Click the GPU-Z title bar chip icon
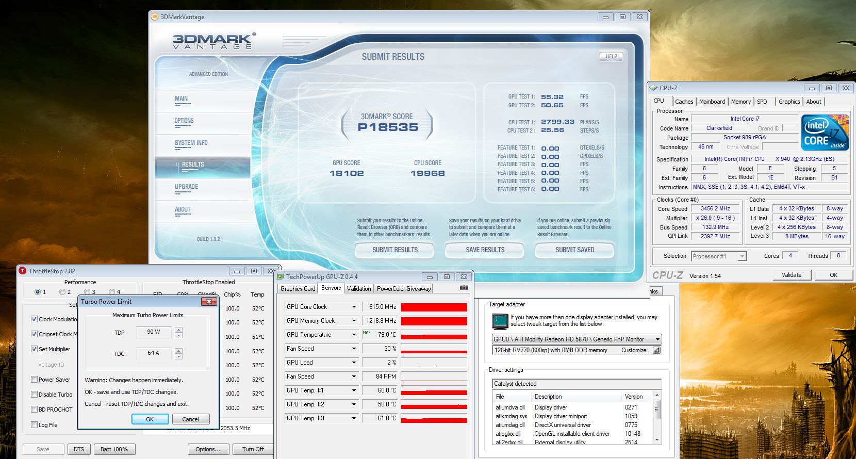856x459 pixels. pos(281,276)
